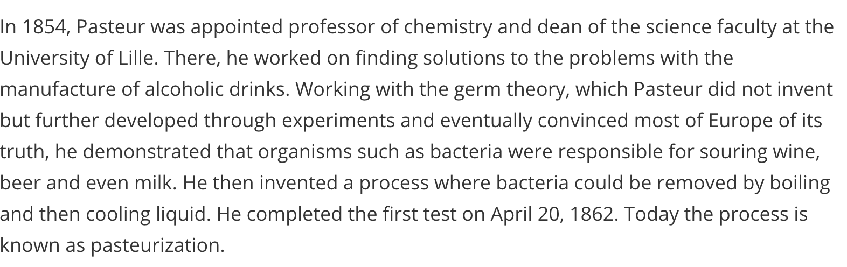Click the word "chemistry"
Viewport: 847px width, 267px height.
click(x=448, y=27)
